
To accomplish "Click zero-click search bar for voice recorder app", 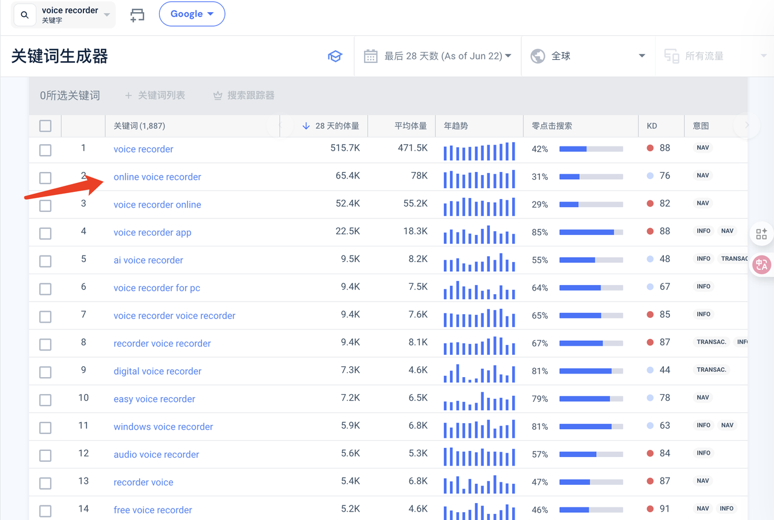I will pyautogui.click(x=591, y=232).
